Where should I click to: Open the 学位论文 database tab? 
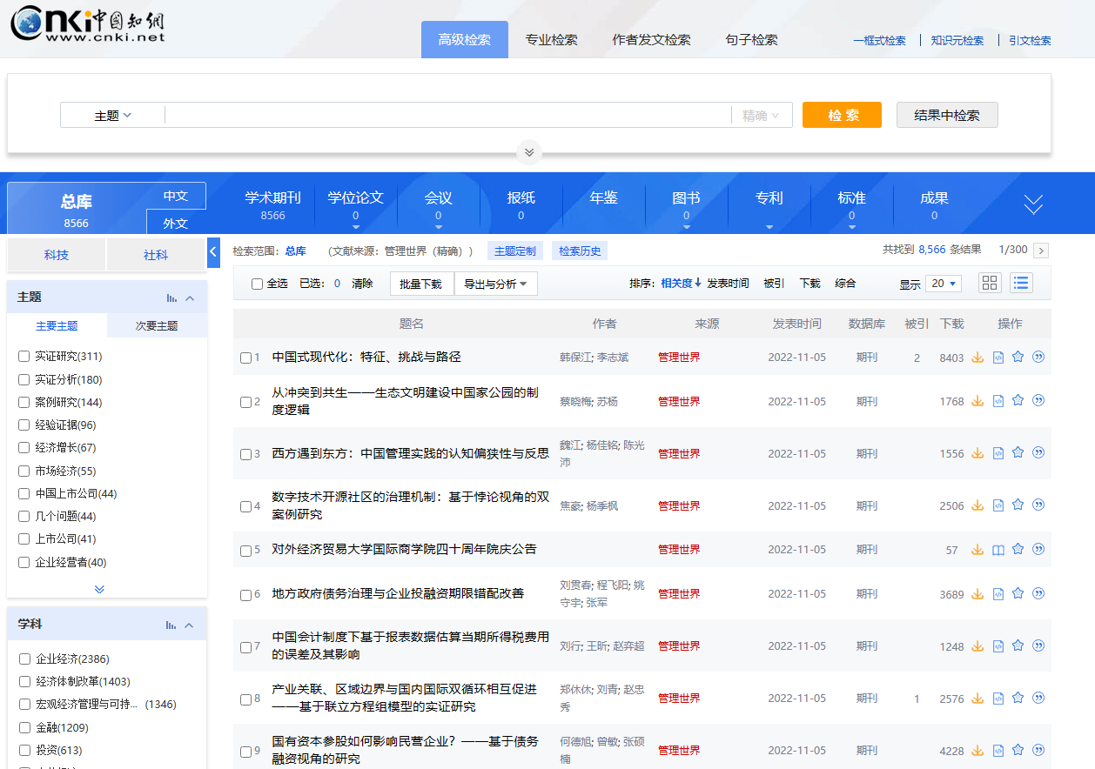(355, 197)
